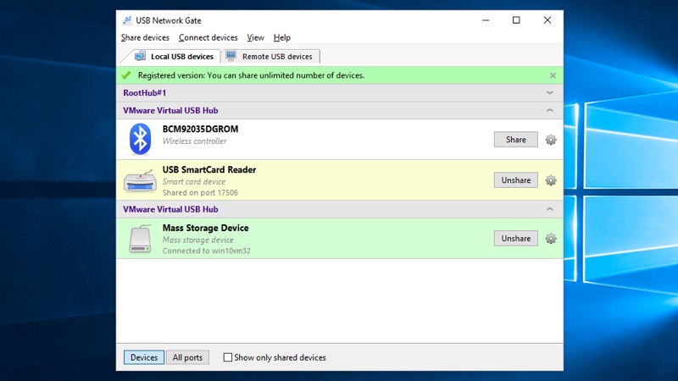
Task: Collapse the second VMware Virtual USB Hub
Action: pyautogui.click(x=549, y=209)
